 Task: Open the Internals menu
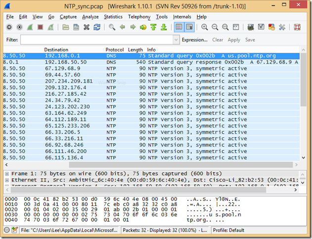[182, 17]
